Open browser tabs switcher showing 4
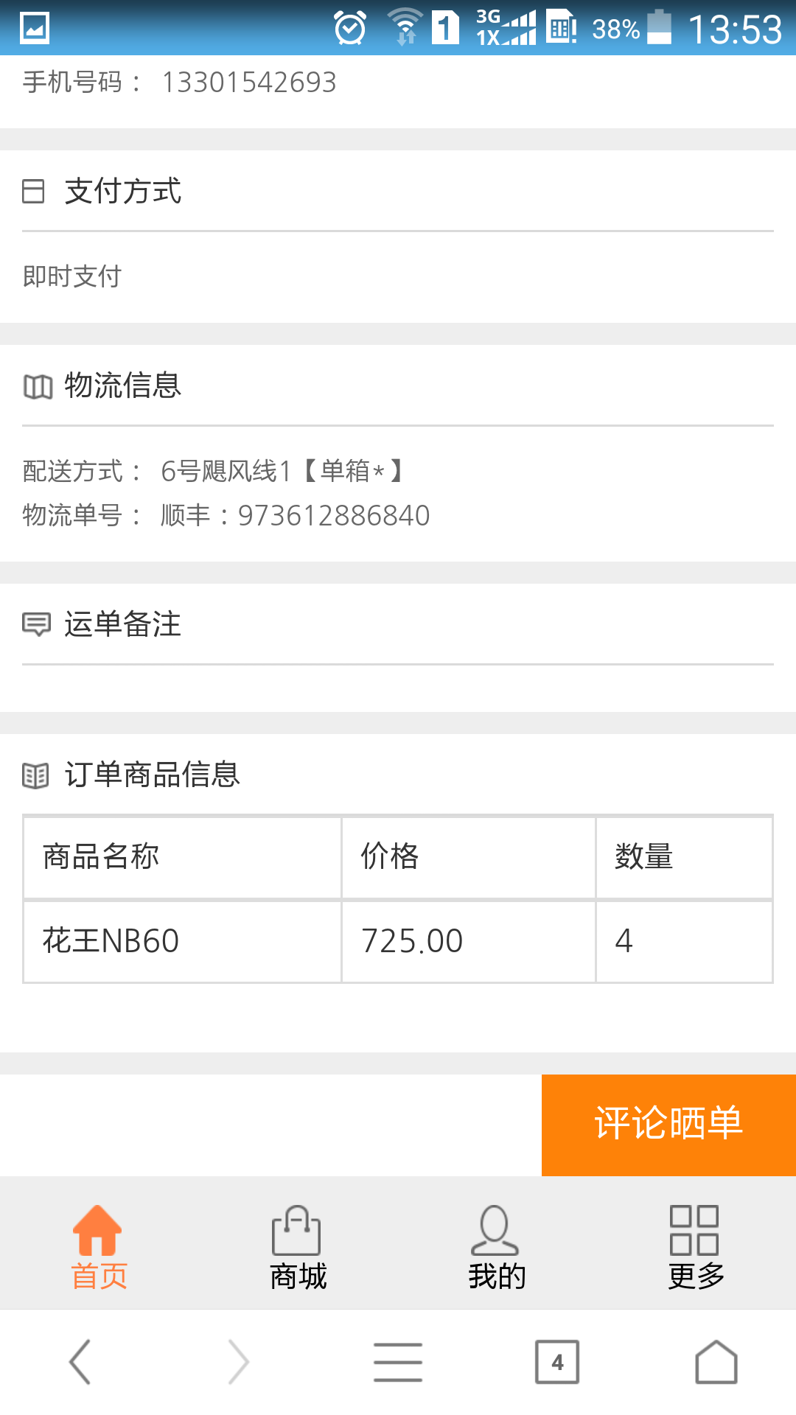 tap(557, 1362)
